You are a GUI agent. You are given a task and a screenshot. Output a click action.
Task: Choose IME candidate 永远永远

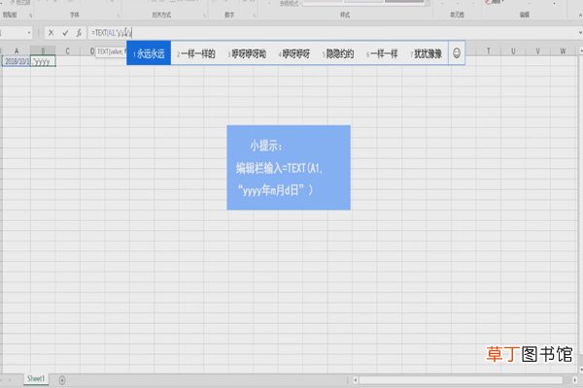point(149,53)
